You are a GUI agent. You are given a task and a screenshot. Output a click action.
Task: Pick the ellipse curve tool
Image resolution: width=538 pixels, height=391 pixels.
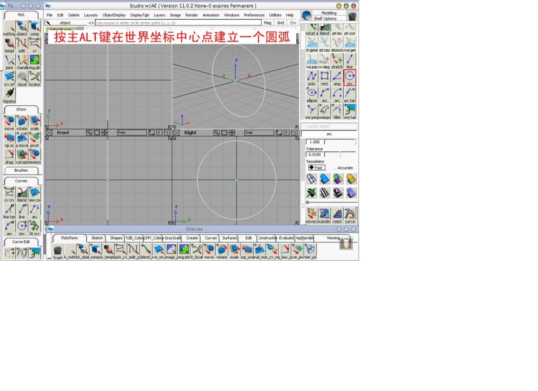coord(312,93)
